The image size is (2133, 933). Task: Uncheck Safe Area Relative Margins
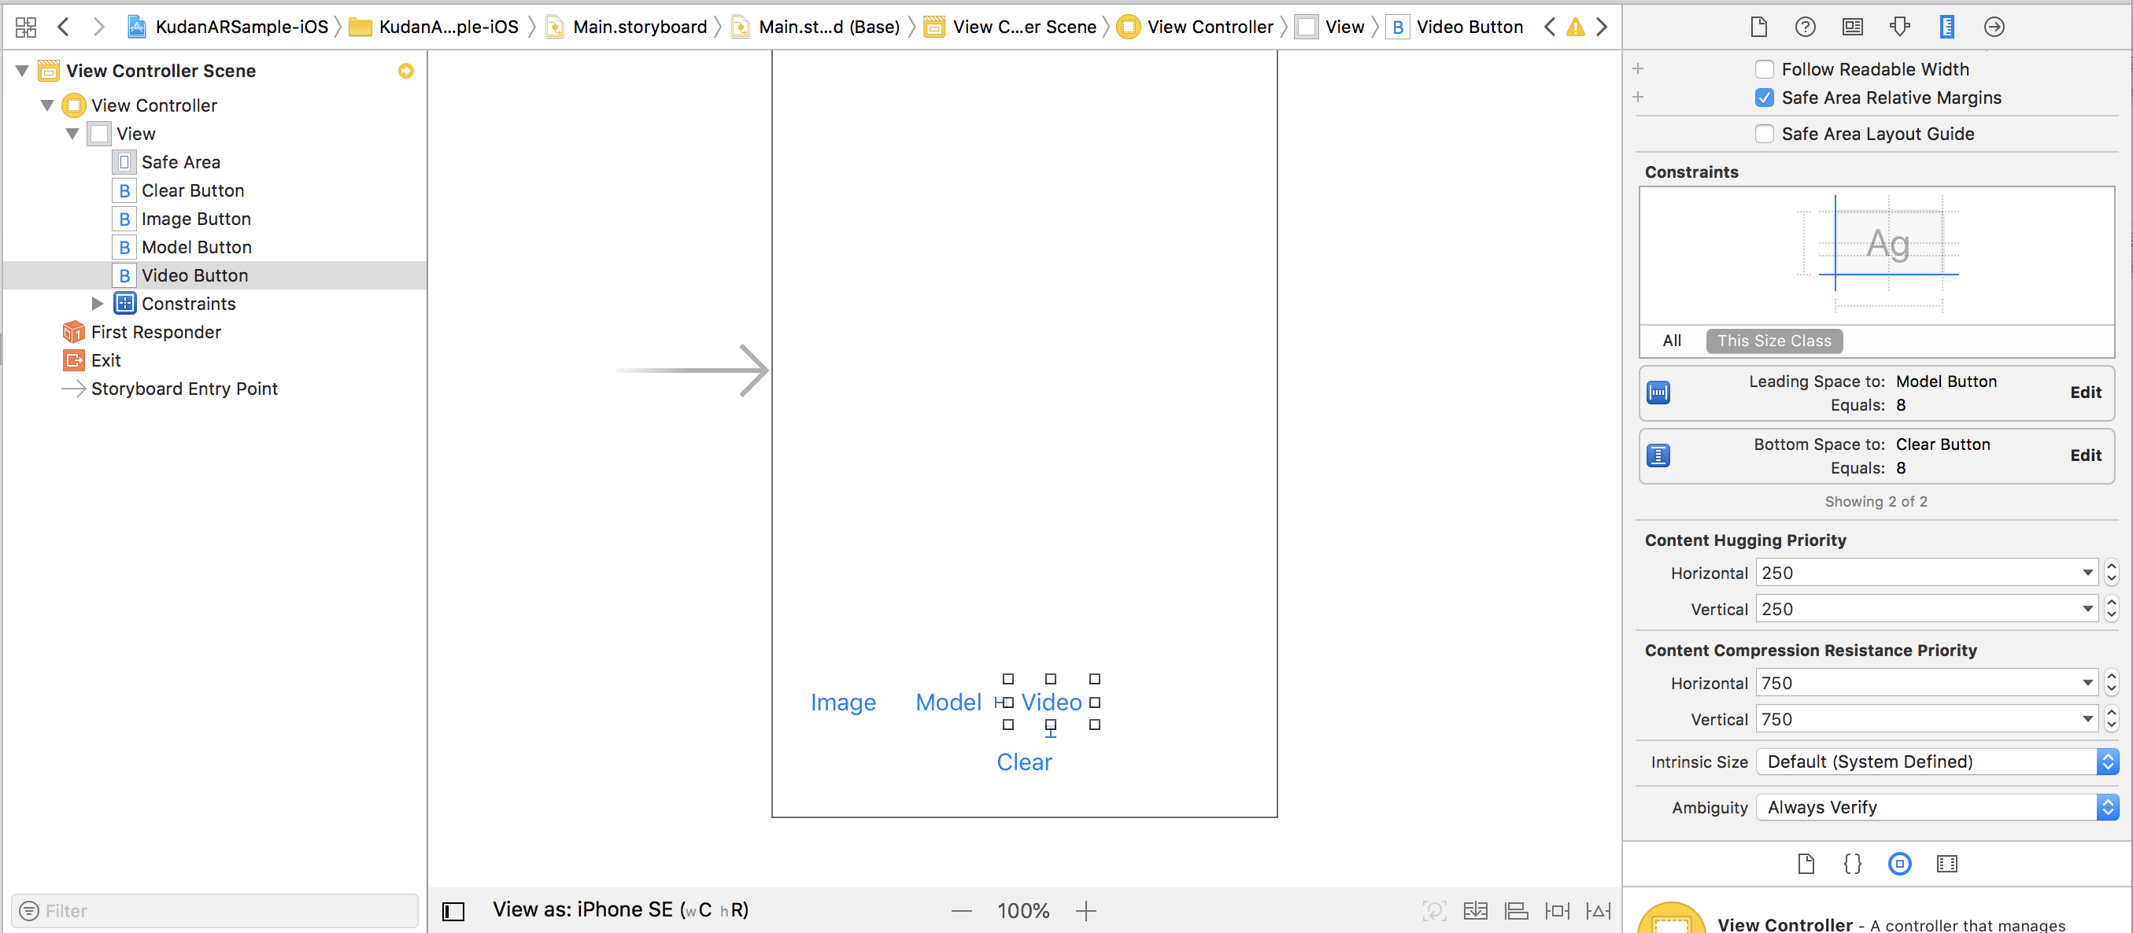(x=1765, y=98)
